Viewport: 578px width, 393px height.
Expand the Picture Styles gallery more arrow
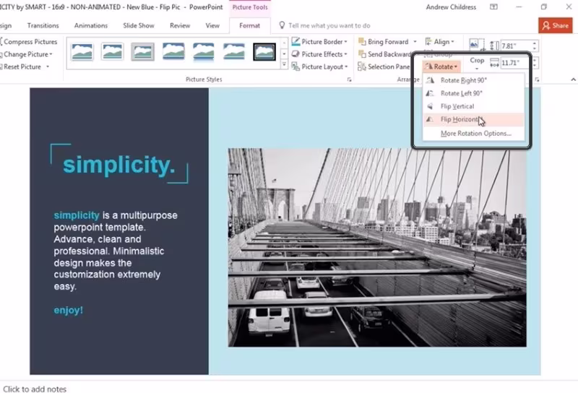[284, 64]
